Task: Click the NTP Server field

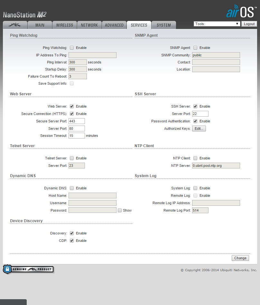Action: click(216, 166)
